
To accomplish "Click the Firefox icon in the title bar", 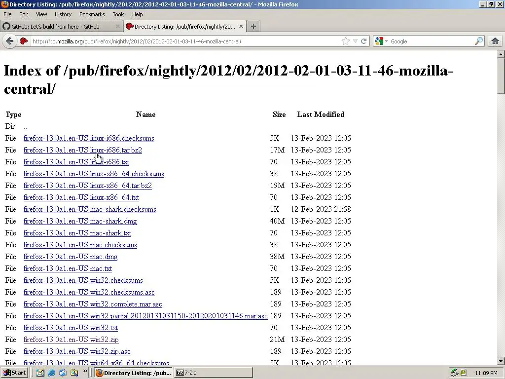I will pyautogui.click(x=4, y=4).
